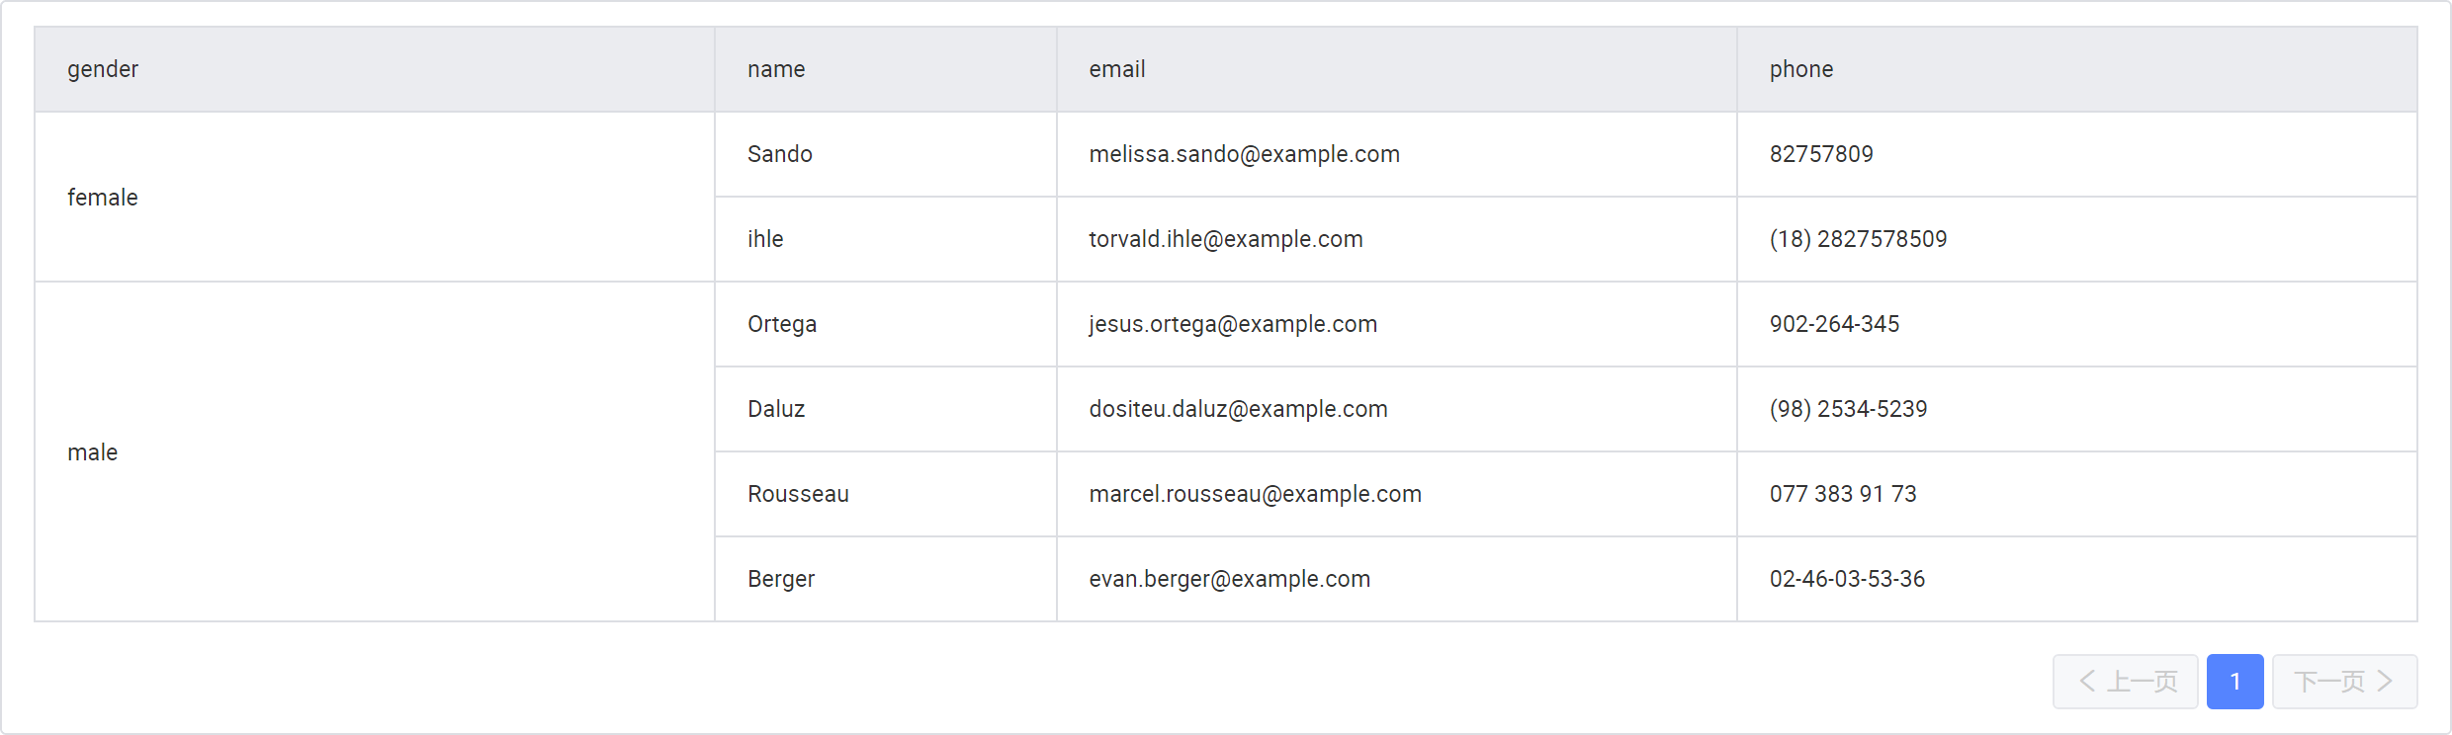Viewport: 2452px width, 735px height.
Task: Select the male gender cell
Action: 93,452
